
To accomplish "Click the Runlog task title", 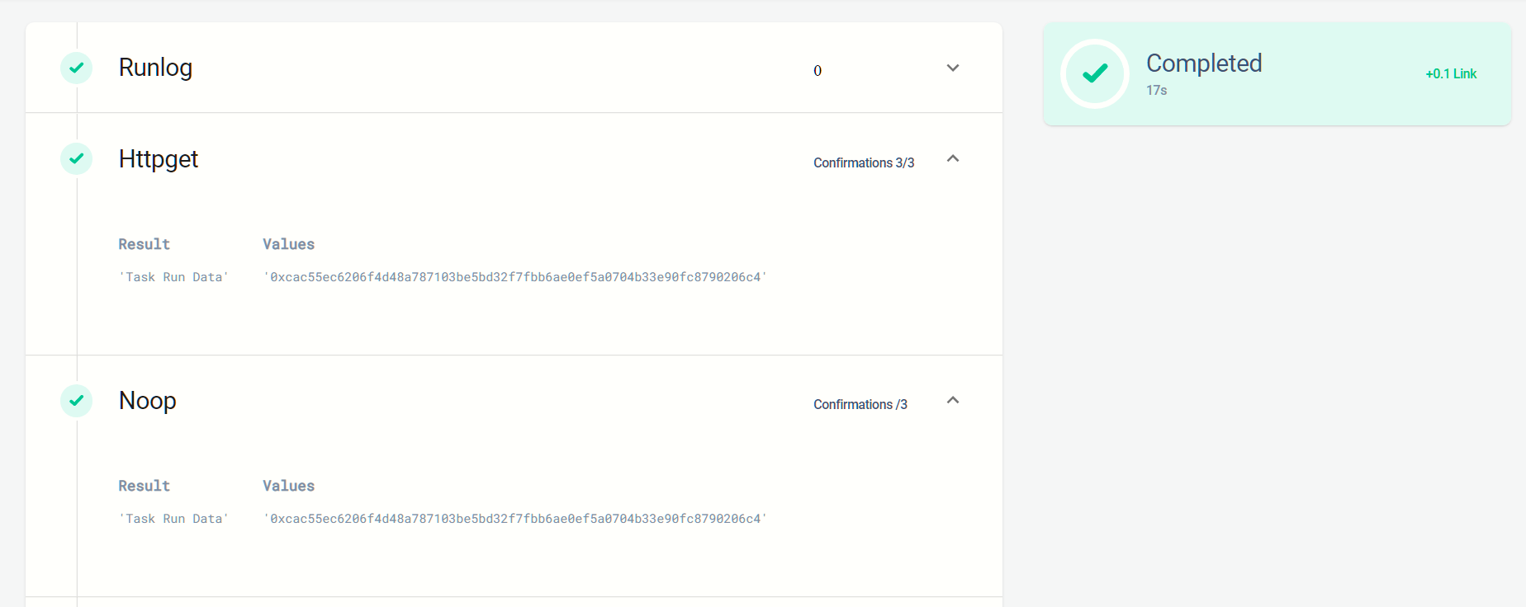I will tap(155, 68).
